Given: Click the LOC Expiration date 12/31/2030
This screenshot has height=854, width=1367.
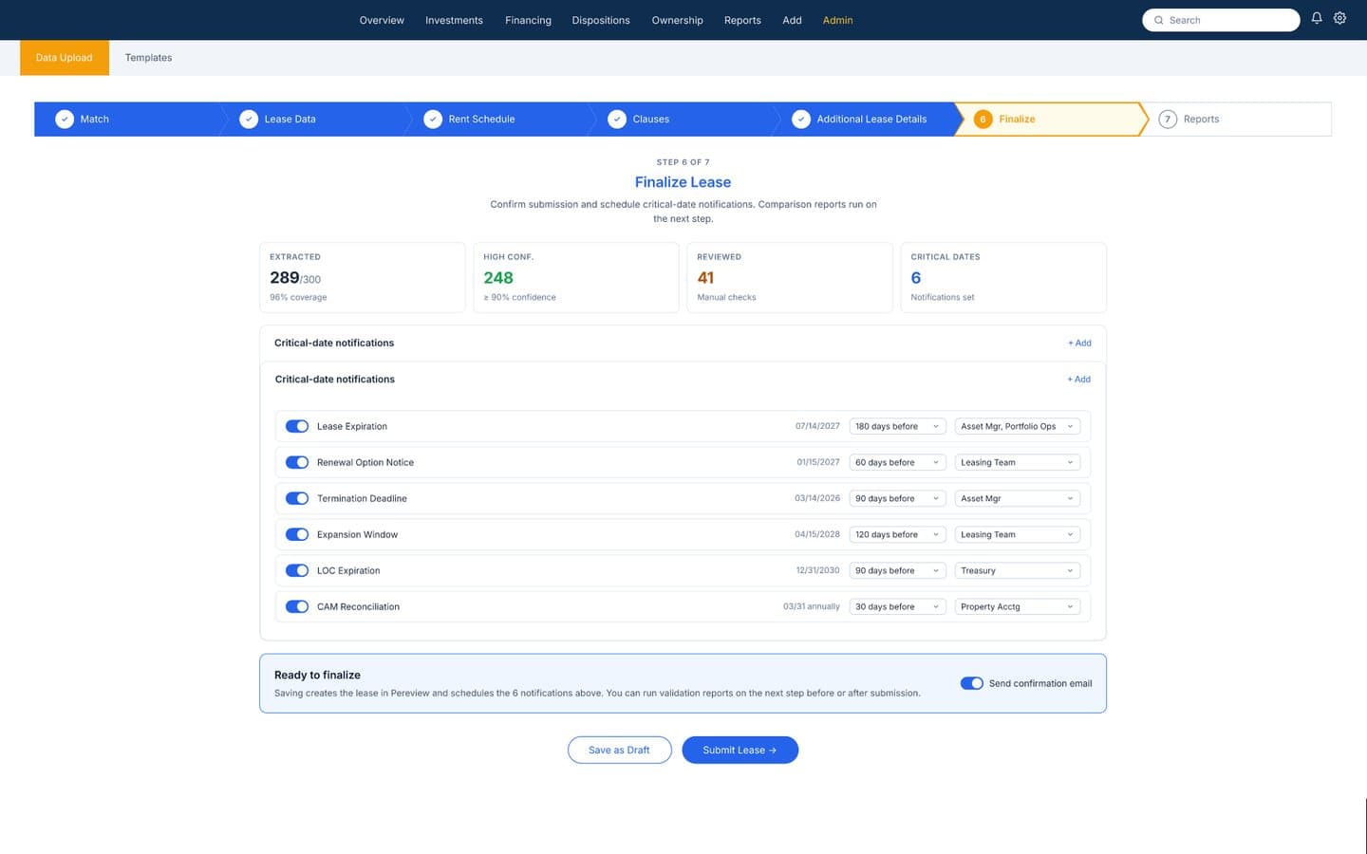Looking at the screenshot, I should click(x=817, y=571).
